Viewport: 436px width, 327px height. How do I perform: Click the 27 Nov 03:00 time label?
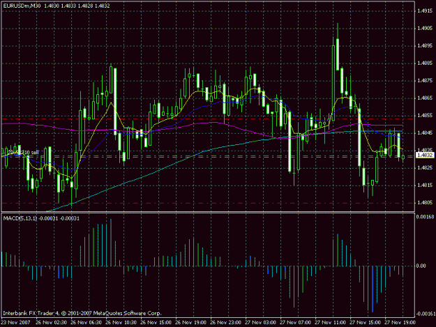click(260, 323)
